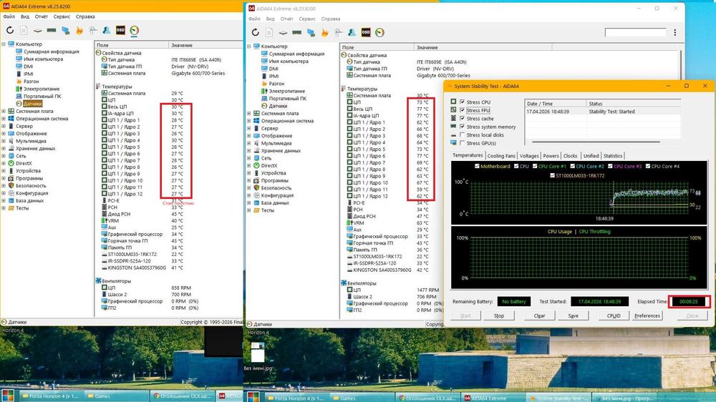Expand Мультимедиа in left AIDA64 tree

(x=4, y=141)
